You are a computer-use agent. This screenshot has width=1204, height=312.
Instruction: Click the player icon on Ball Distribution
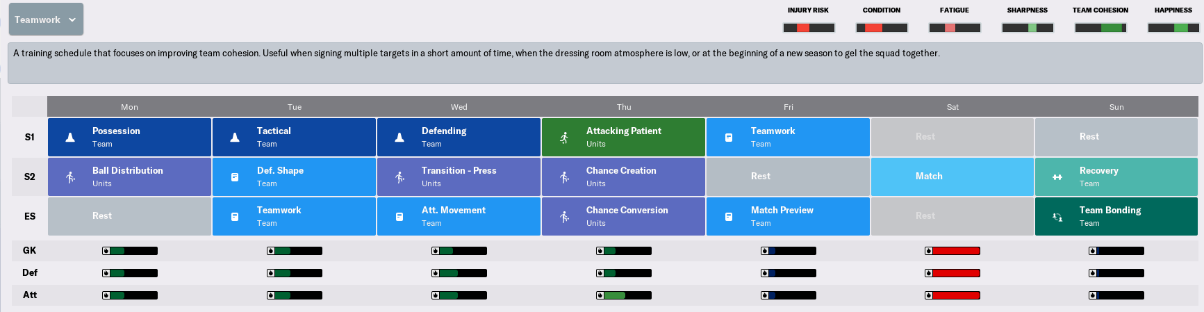pos(70,177)
